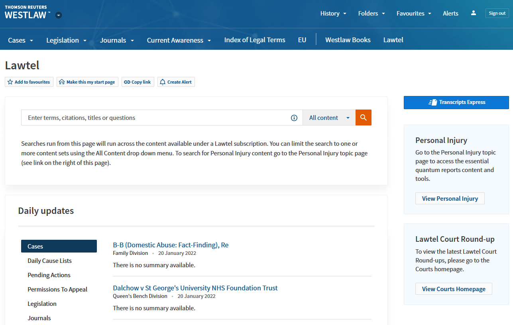
Task: Click the star icon to add to favourites
Action: tap(10, 82)
